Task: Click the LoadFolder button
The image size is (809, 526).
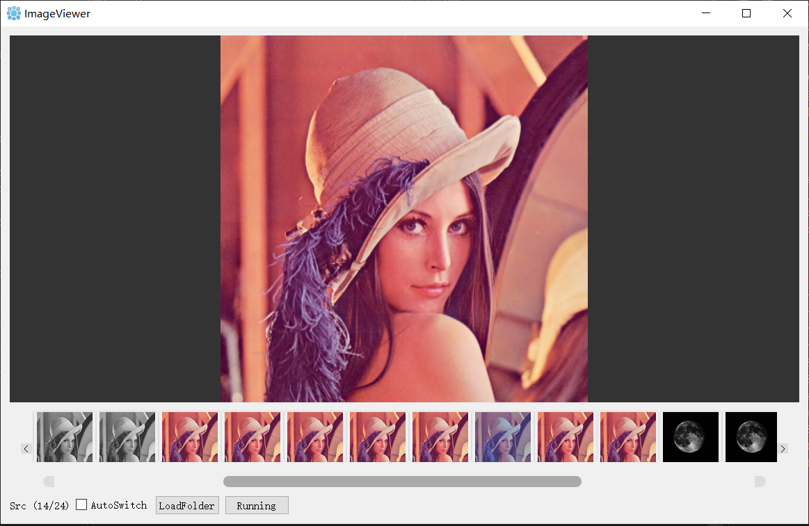Action: [x=187, y=505]
